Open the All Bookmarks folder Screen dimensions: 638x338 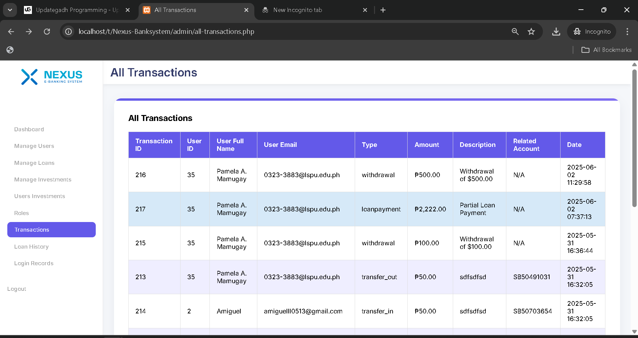coord(606,50)
